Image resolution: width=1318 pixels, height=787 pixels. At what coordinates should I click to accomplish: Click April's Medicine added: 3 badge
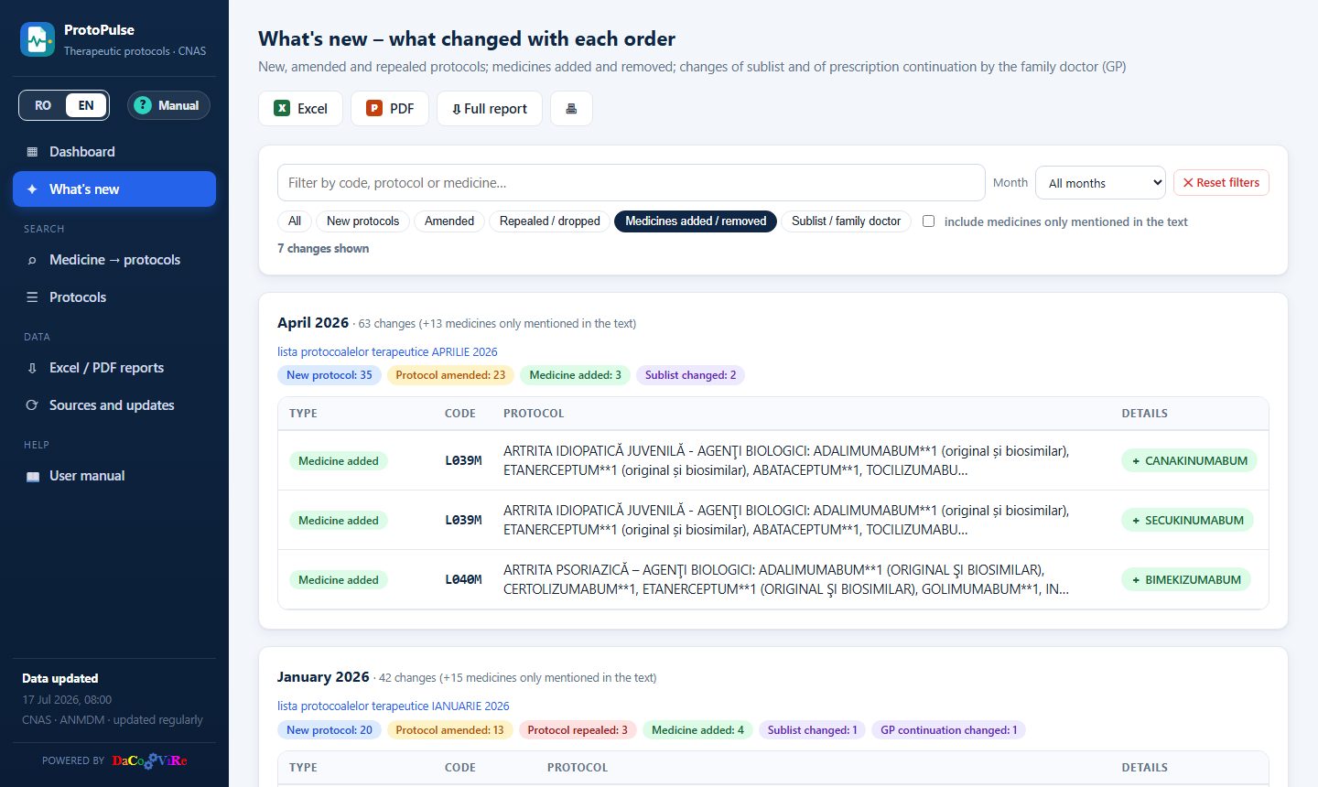[x=575, y=375]
